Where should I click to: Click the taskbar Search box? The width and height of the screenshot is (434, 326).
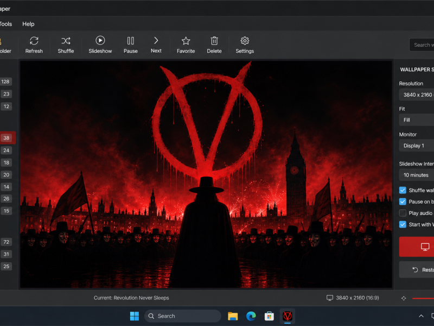pyautogui.click(x=183, y=316)
